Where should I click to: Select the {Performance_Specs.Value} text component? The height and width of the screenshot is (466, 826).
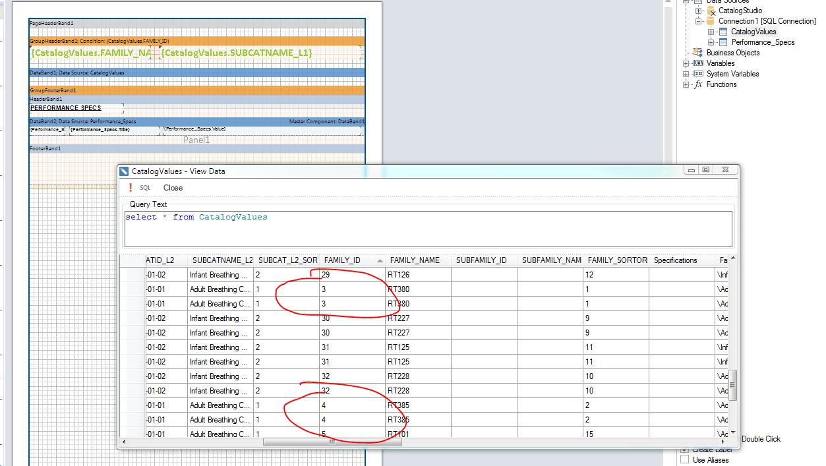coord(263,130)
